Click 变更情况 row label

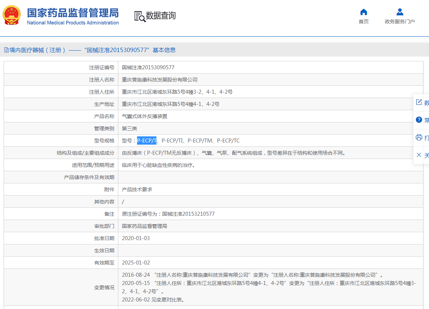(x=104, y=287)
